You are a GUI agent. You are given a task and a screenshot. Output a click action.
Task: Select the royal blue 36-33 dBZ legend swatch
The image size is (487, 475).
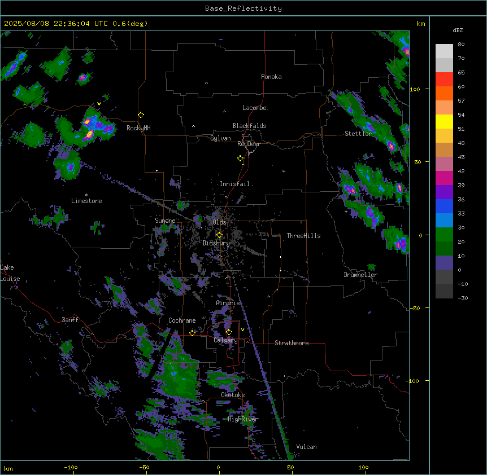click(x=444, y=206)
